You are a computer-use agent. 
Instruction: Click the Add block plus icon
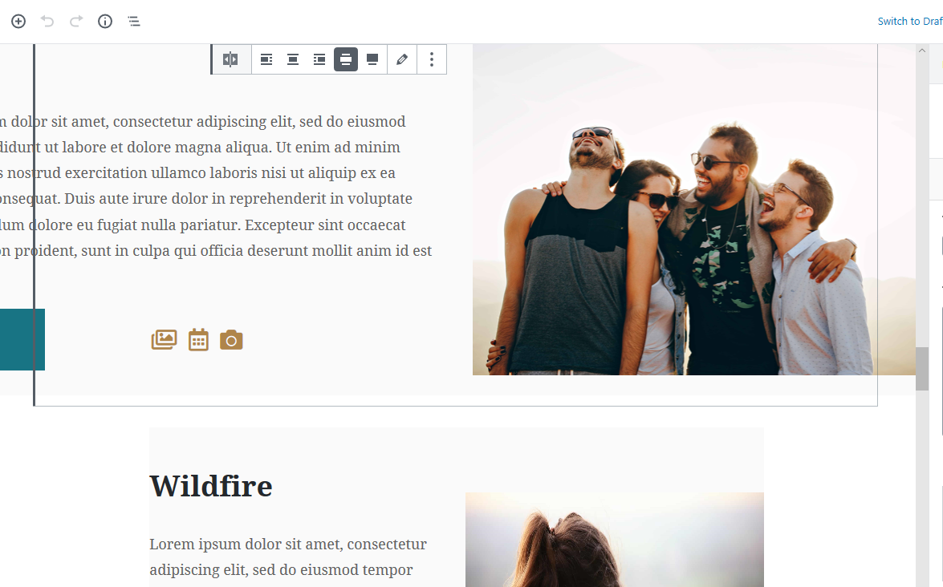click(18, 22)
